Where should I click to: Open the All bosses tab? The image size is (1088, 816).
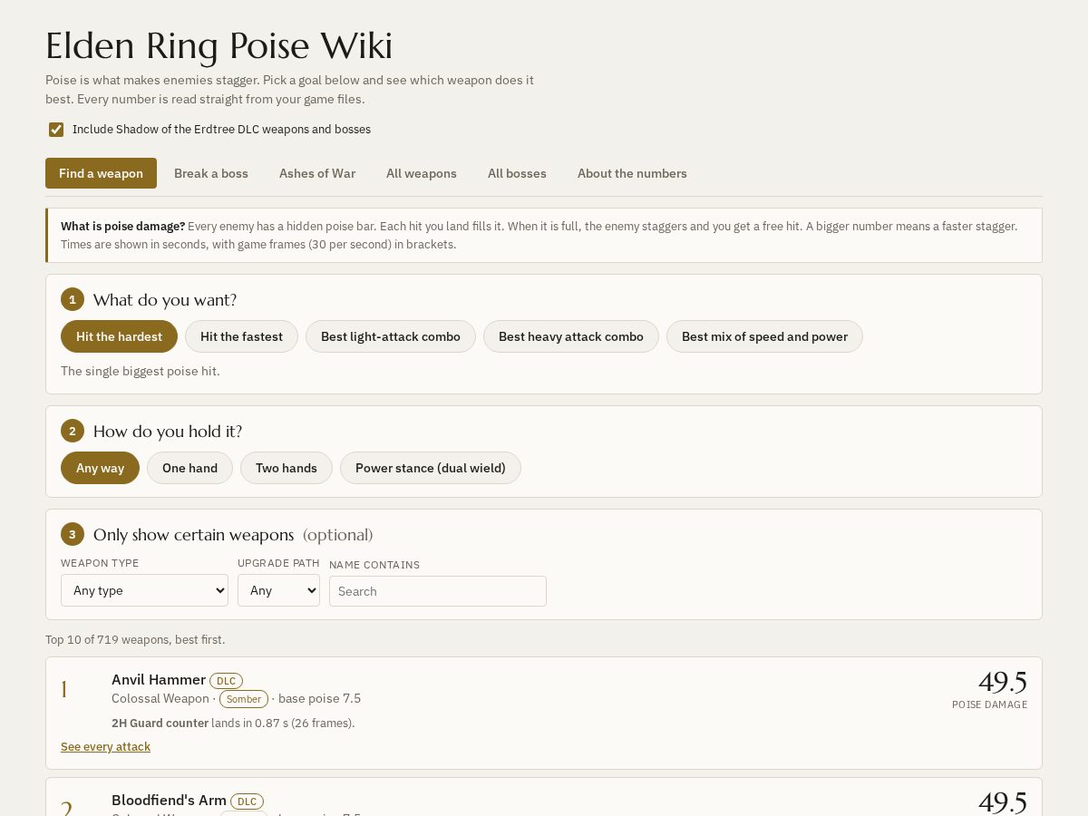[517, 173]
